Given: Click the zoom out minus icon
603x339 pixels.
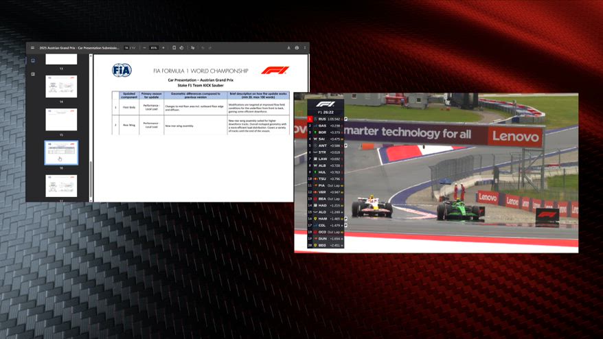Looking at the screenshot, I should tap(144, 48).
